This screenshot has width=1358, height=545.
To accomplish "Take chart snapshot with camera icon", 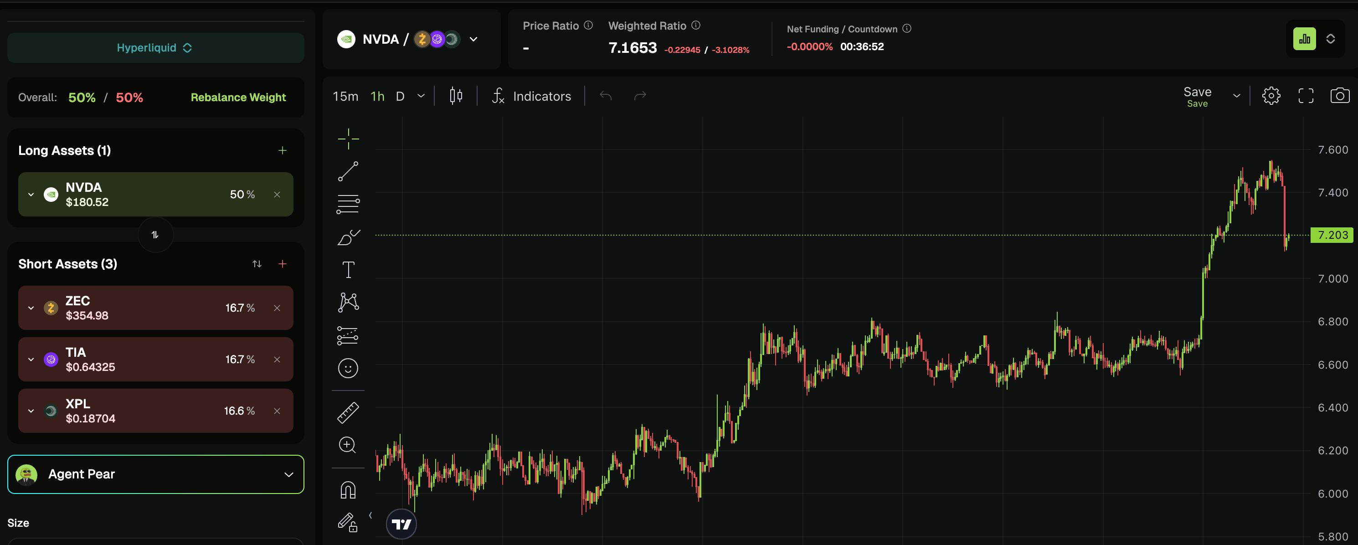I will tap(1340, 96).
